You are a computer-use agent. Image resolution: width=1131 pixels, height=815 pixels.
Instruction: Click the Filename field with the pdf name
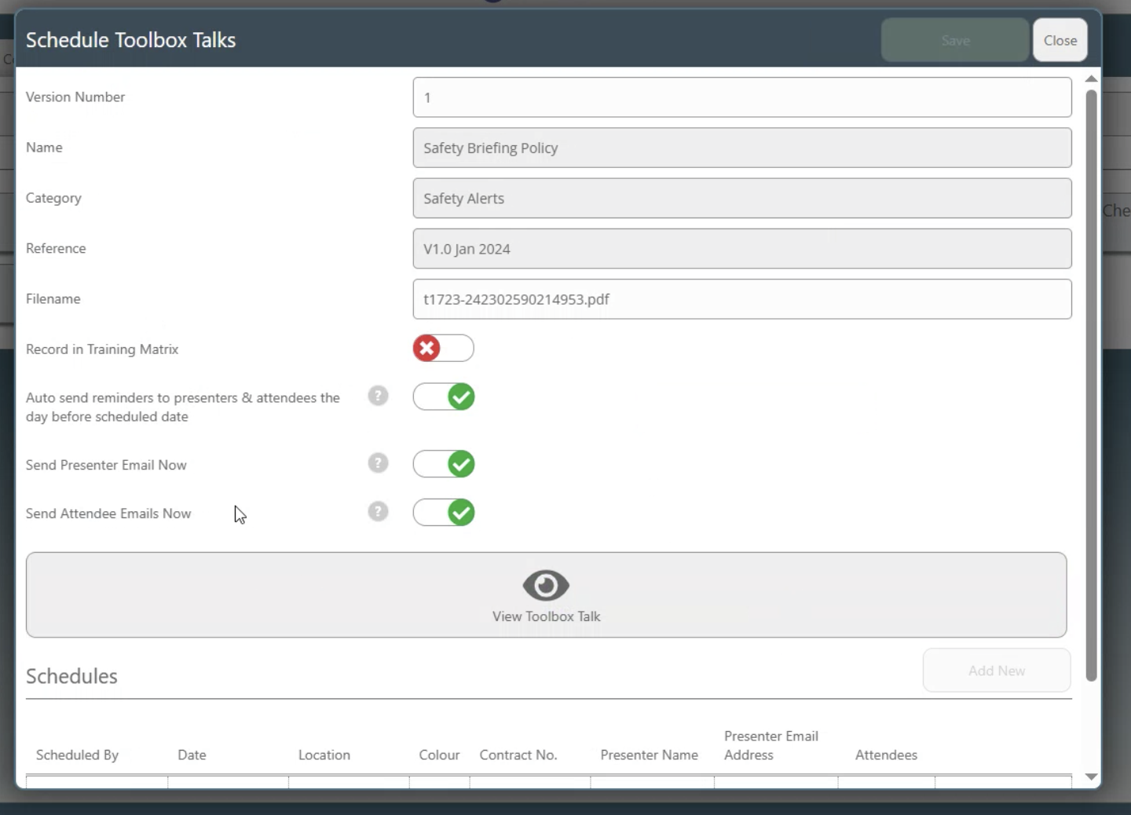(742, 299)
